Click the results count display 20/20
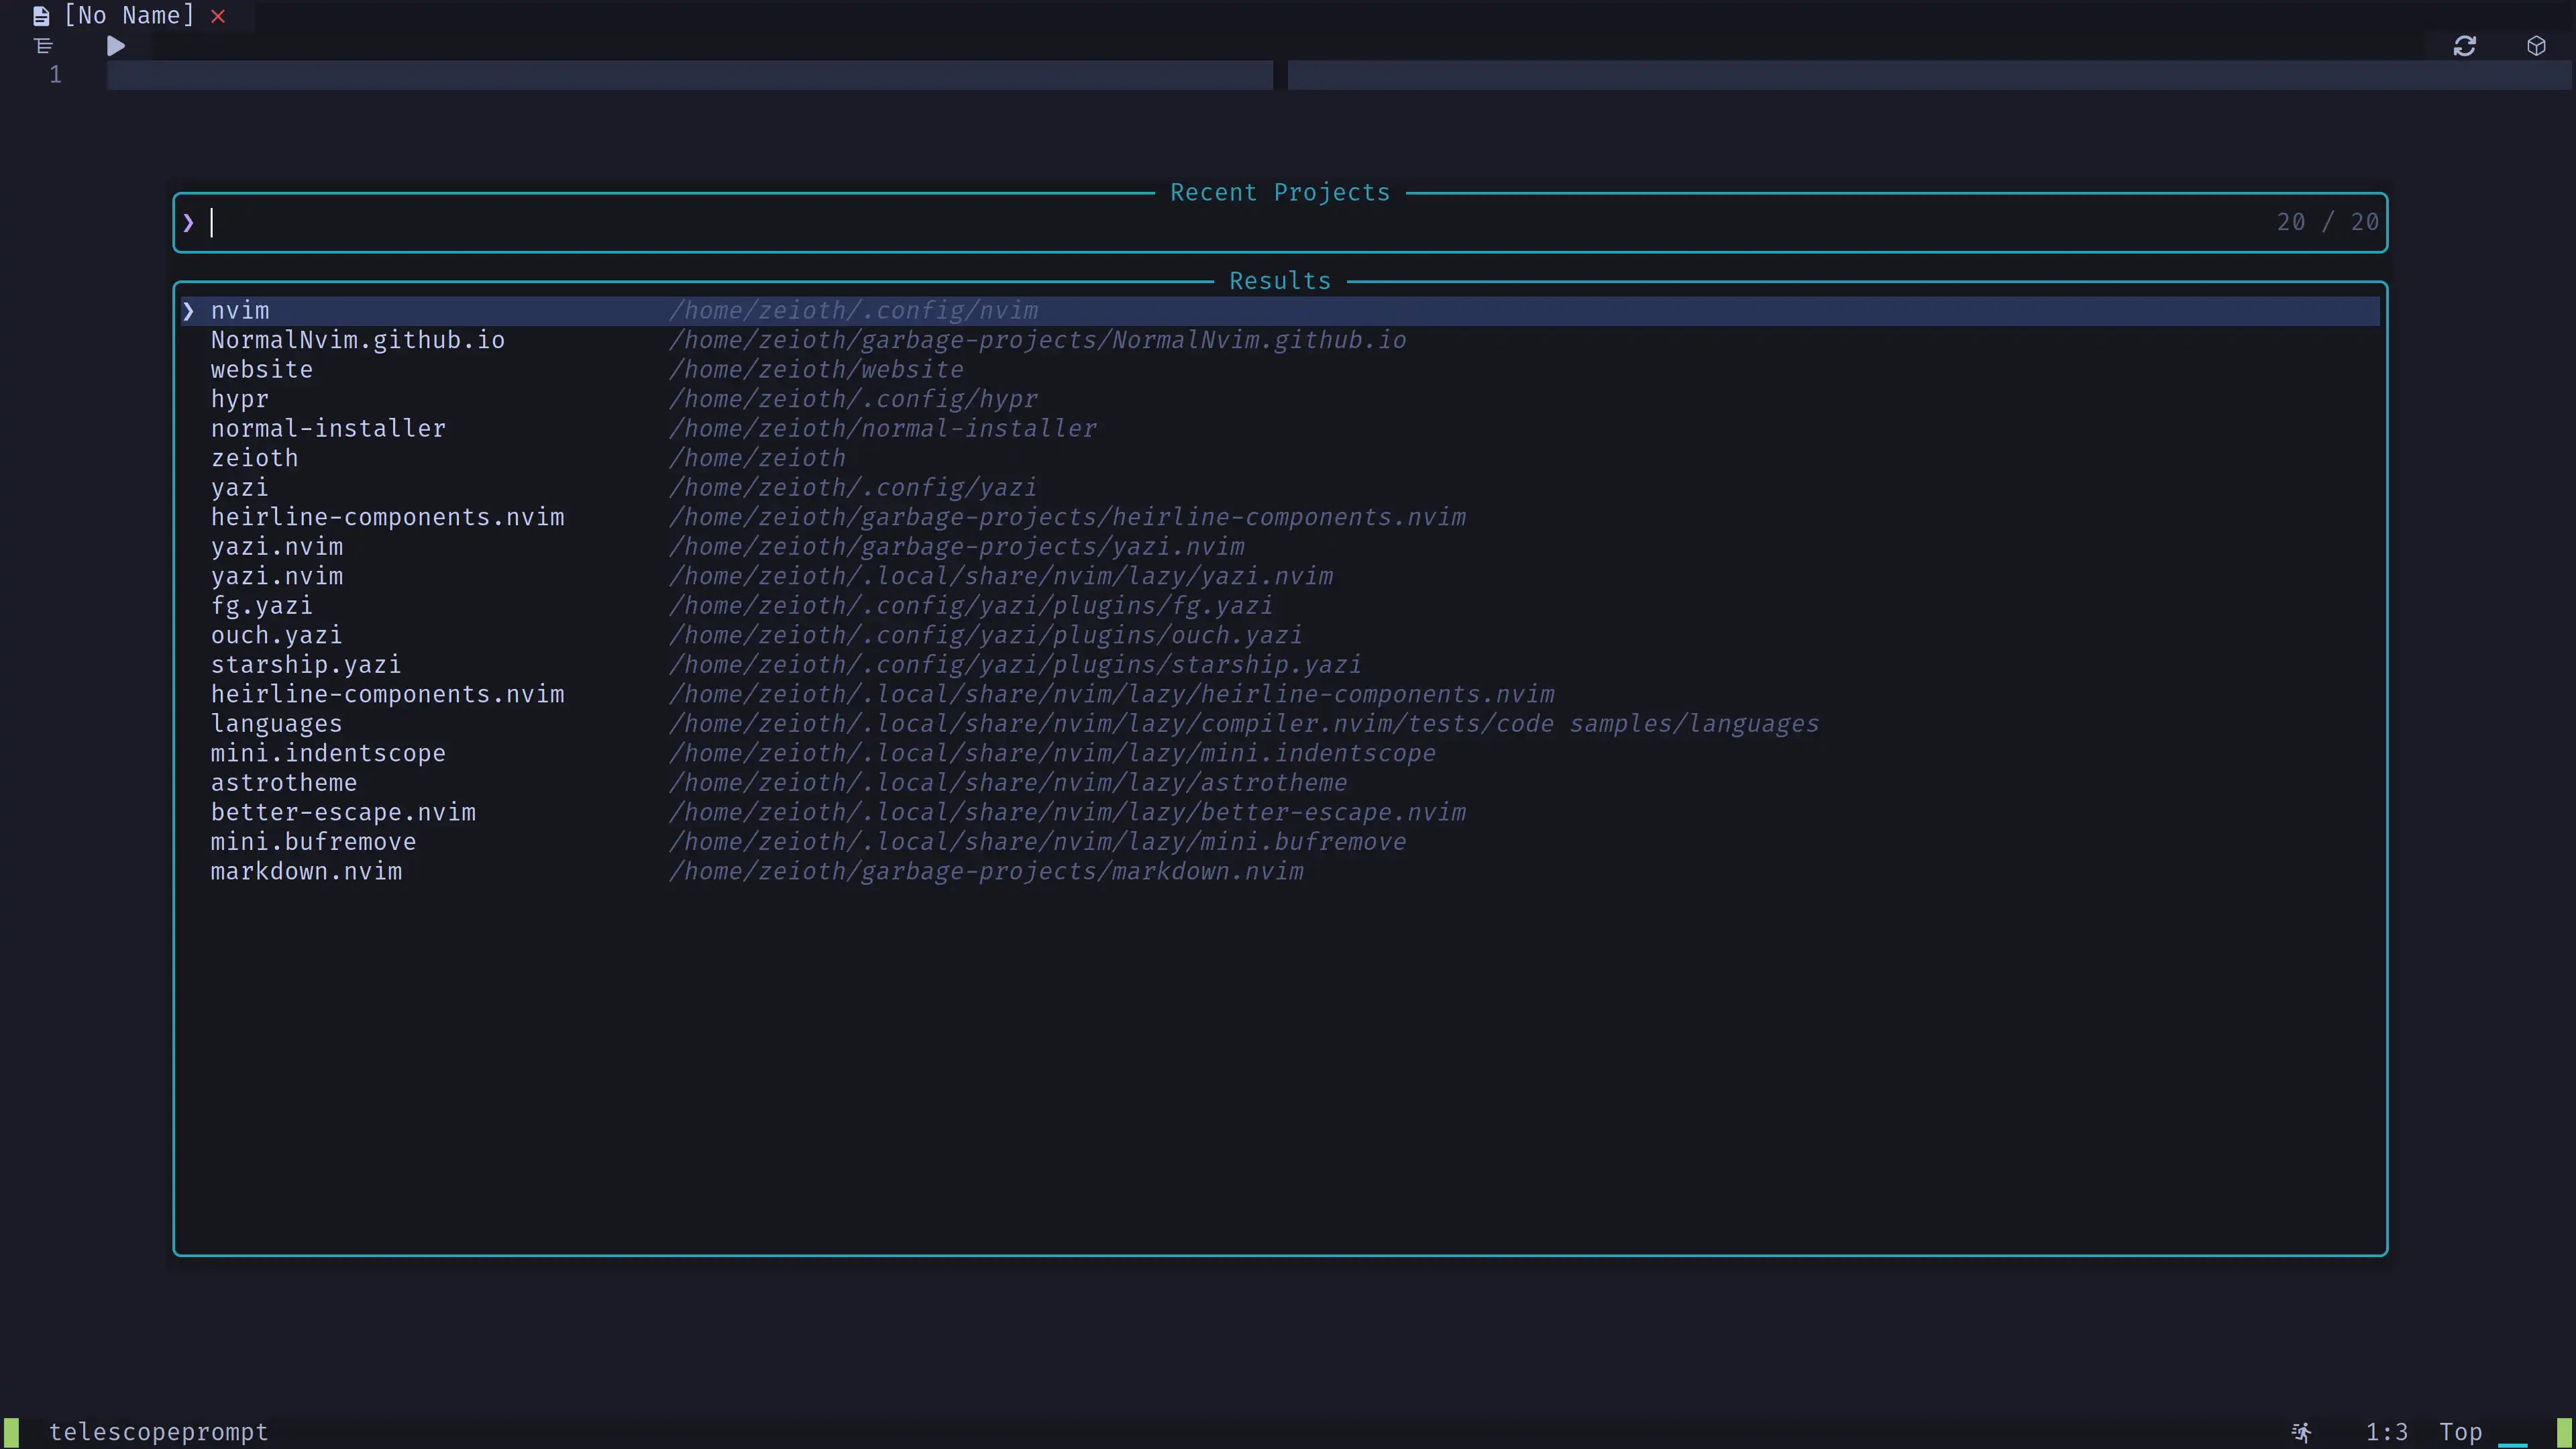 point(2326,221)
